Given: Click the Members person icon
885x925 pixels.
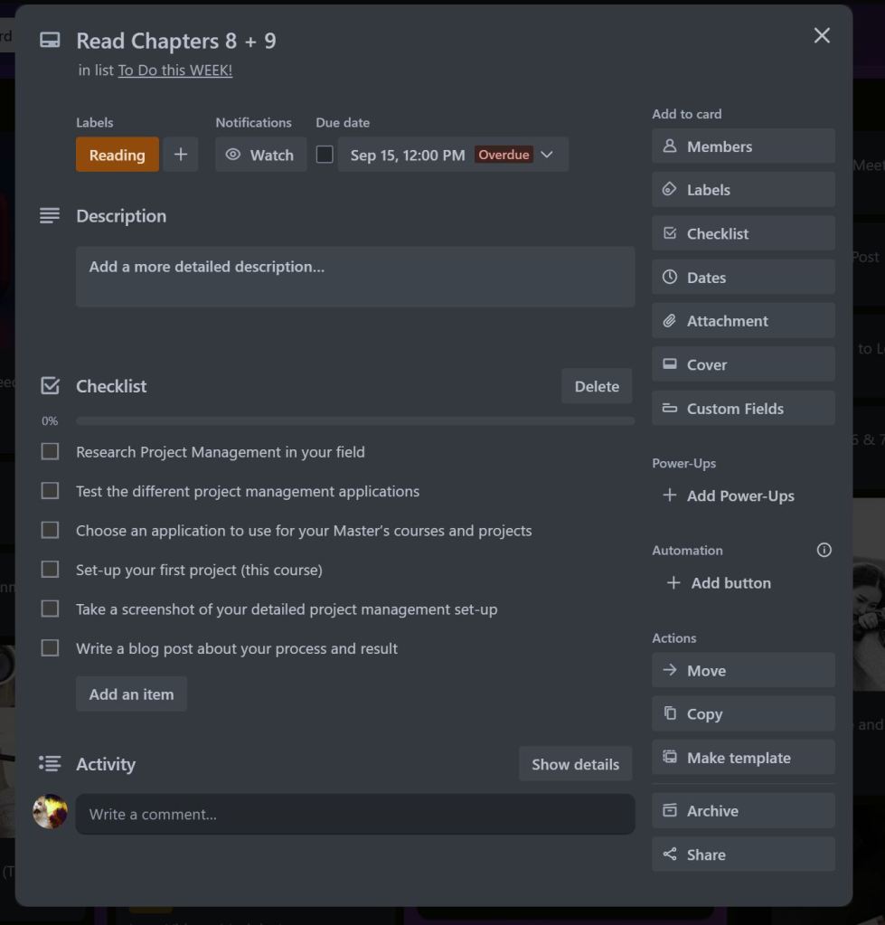Looking at the screenshot, I should [670, 146].
